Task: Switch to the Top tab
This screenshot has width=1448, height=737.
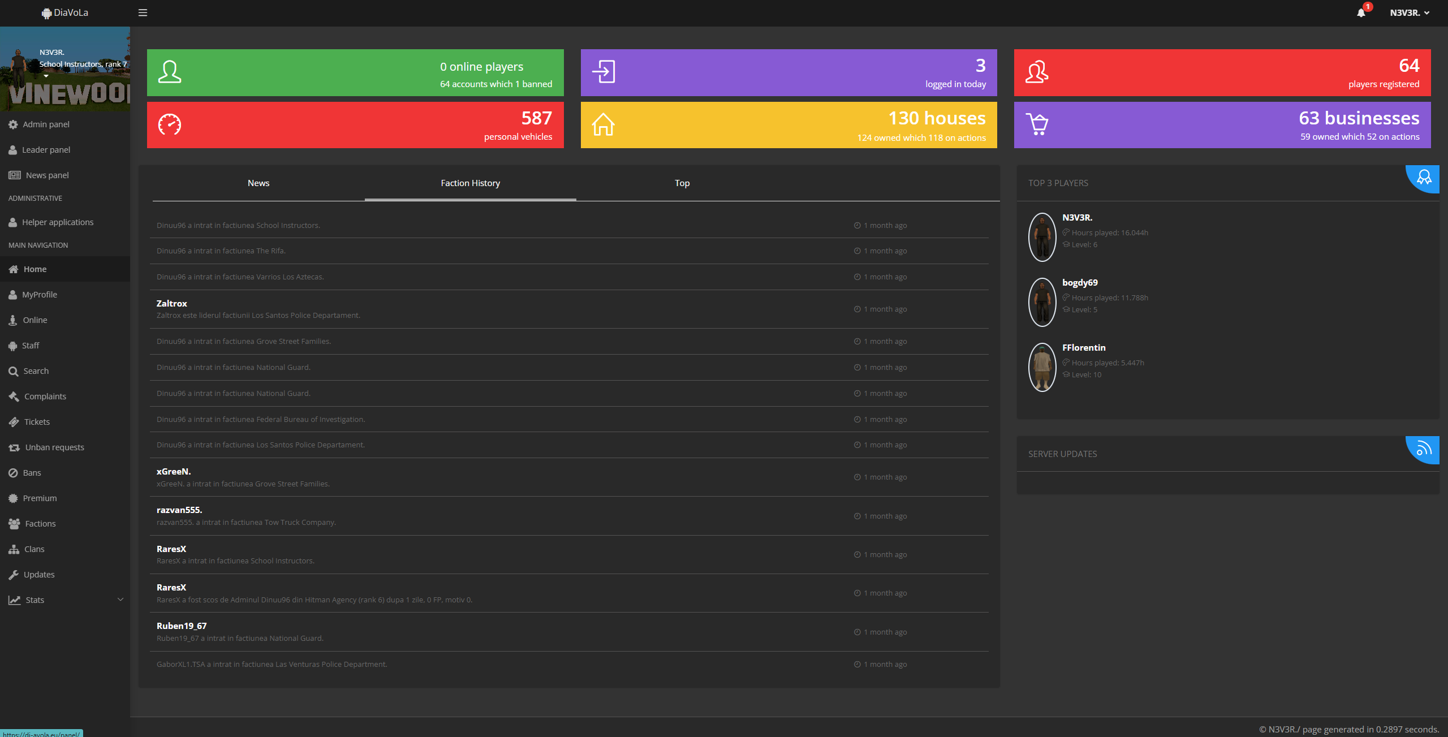Action: (682, 183)
